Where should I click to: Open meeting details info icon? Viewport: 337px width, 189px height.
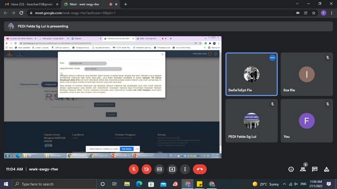(x=291, y=169)
